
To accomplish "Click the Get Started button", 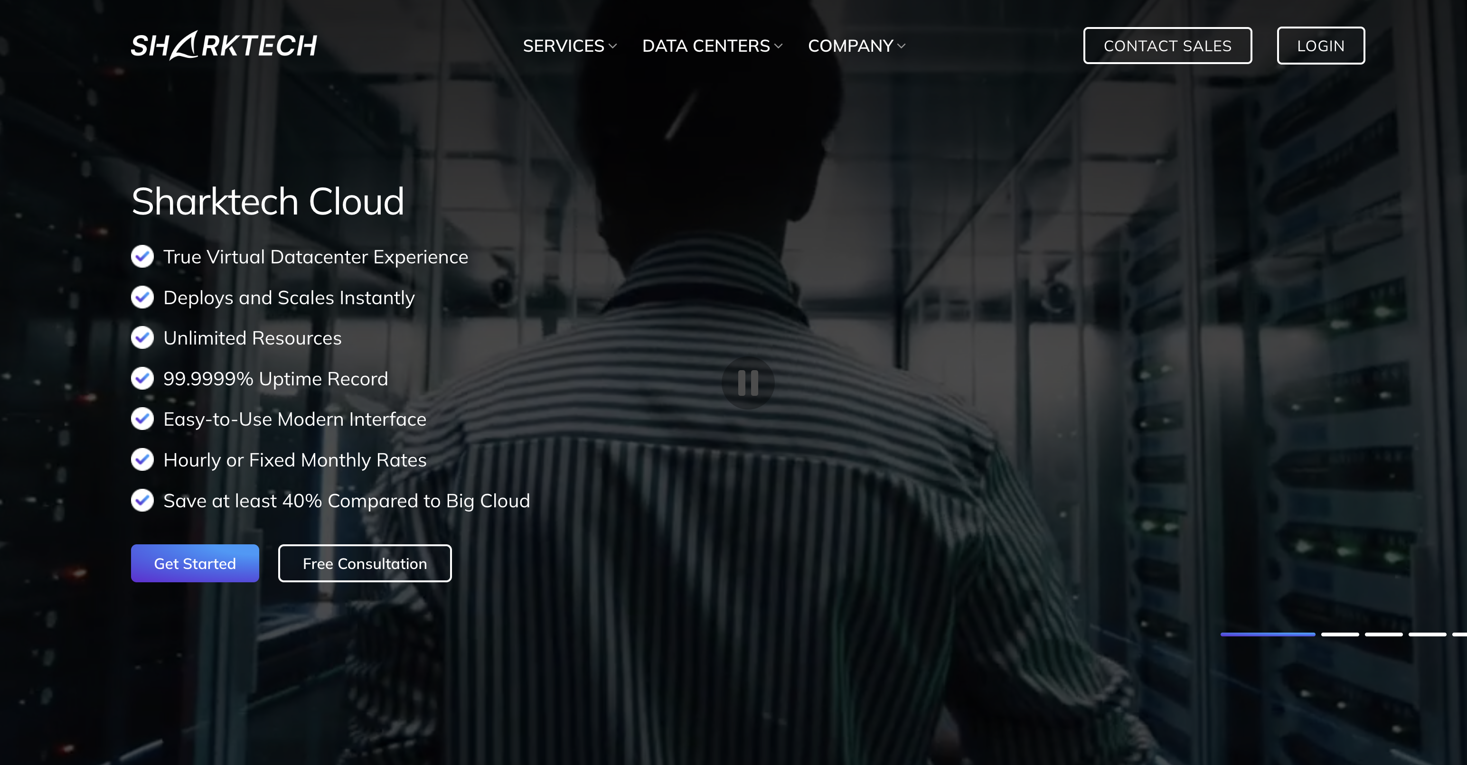I will tap(195, 563).
